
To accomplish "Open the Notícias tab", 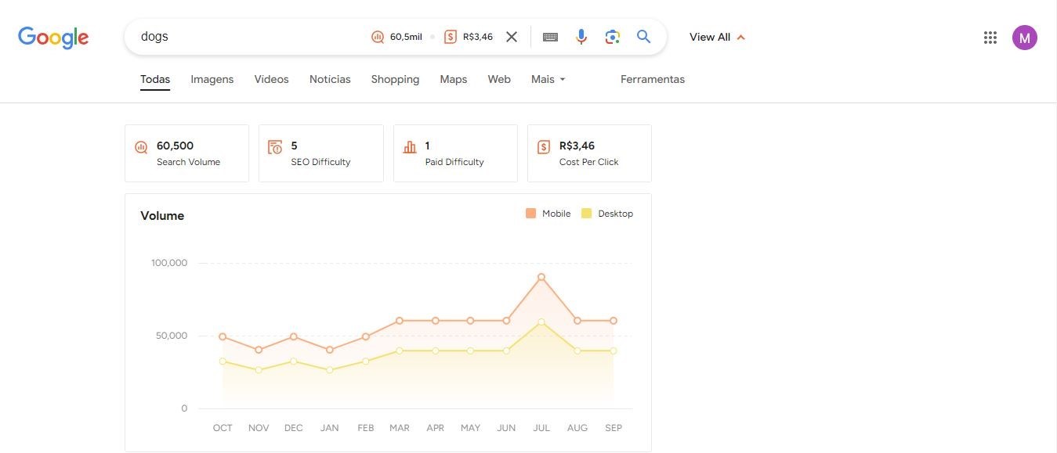I will click(x=330, y=79).
